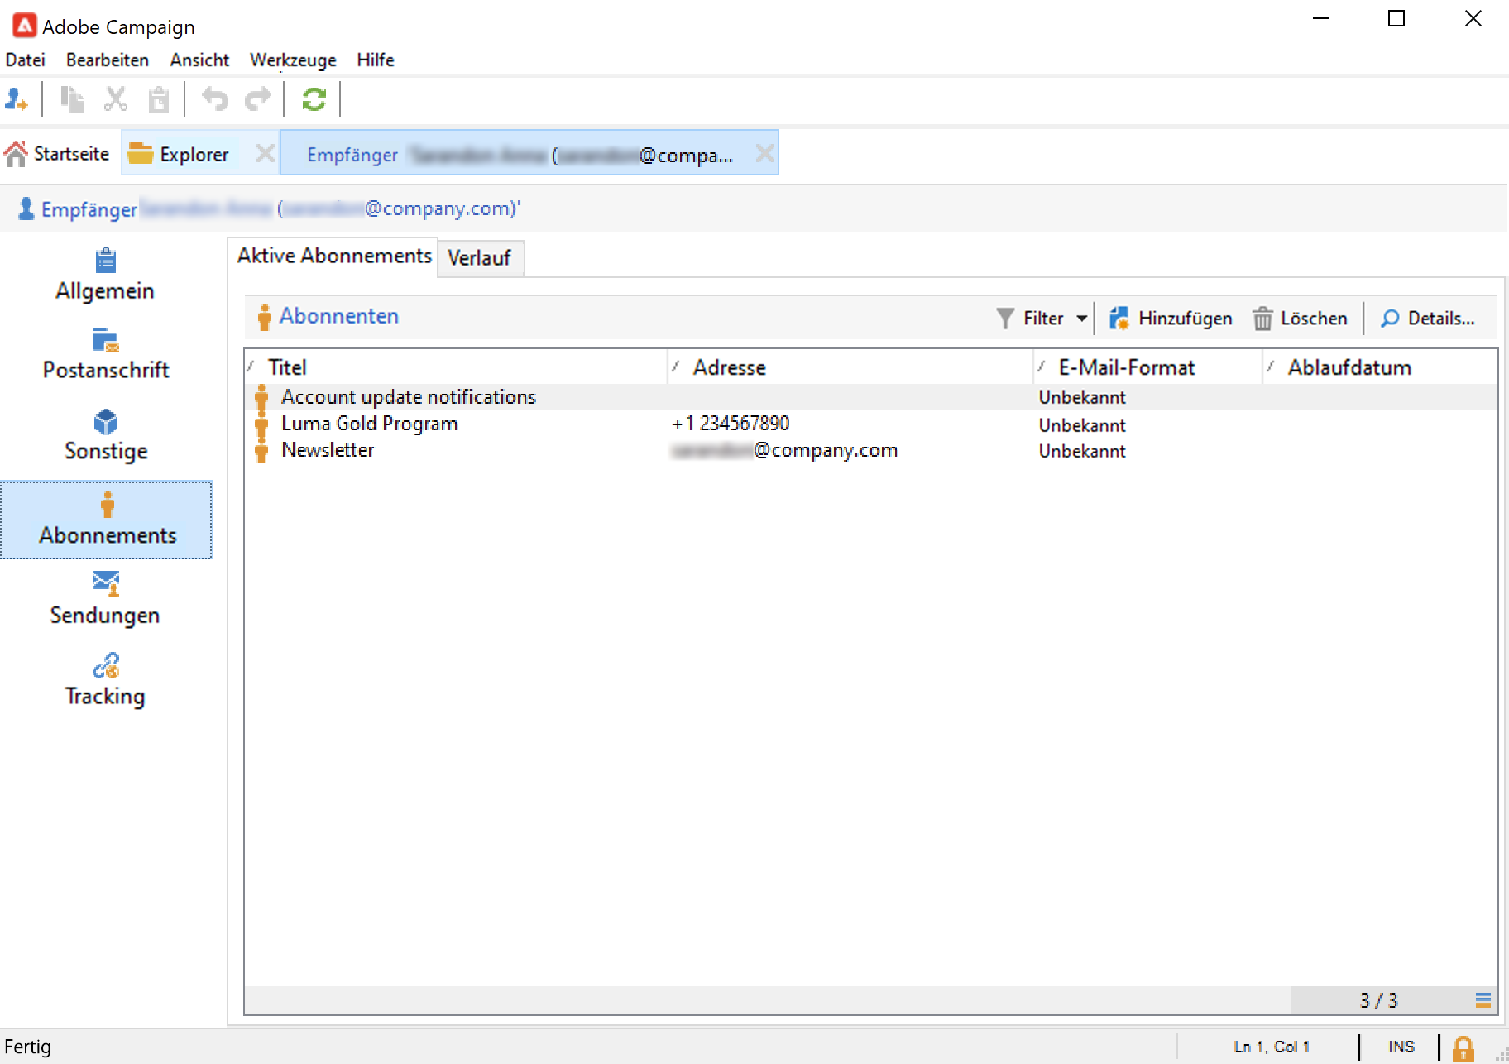1509x1064 pixels.
Task: Open the list options menu icon
Action: (x=1483, y=1000)
